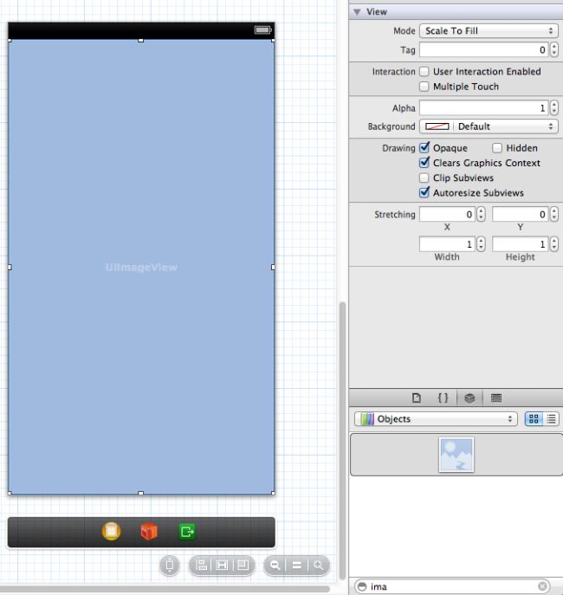The width and height of the screenshot is (563, 595).
Task: Click the Stretching Y field
Action: (521, 215)
